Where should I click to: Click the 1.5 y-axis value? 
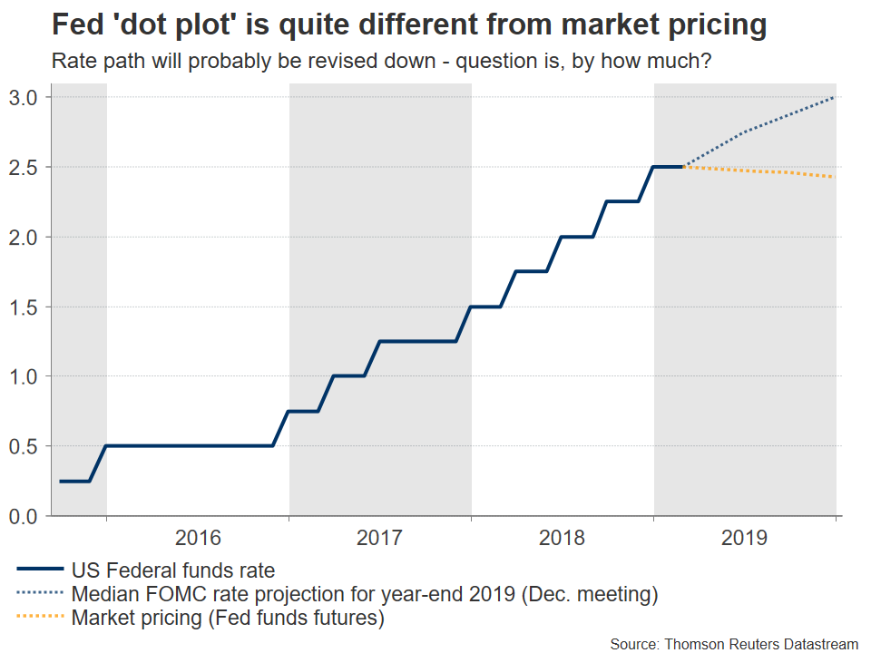(25, 307)
